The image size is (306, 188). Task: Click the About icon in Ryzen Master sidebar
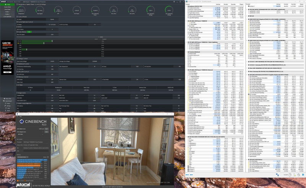pyautogui.click(x=5, y=111)
